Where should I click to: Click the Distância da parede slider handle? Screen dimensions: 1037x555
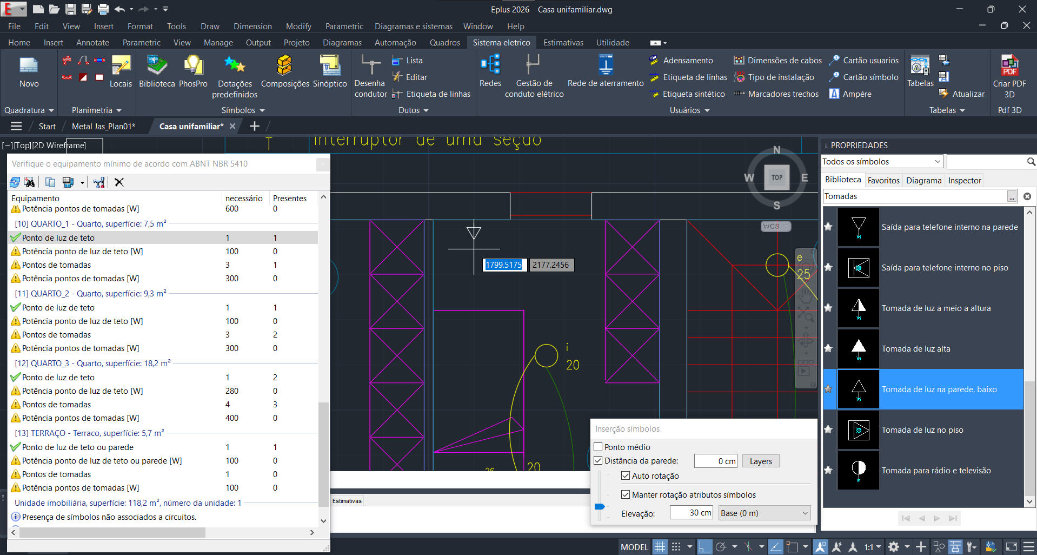click(599, 507)
